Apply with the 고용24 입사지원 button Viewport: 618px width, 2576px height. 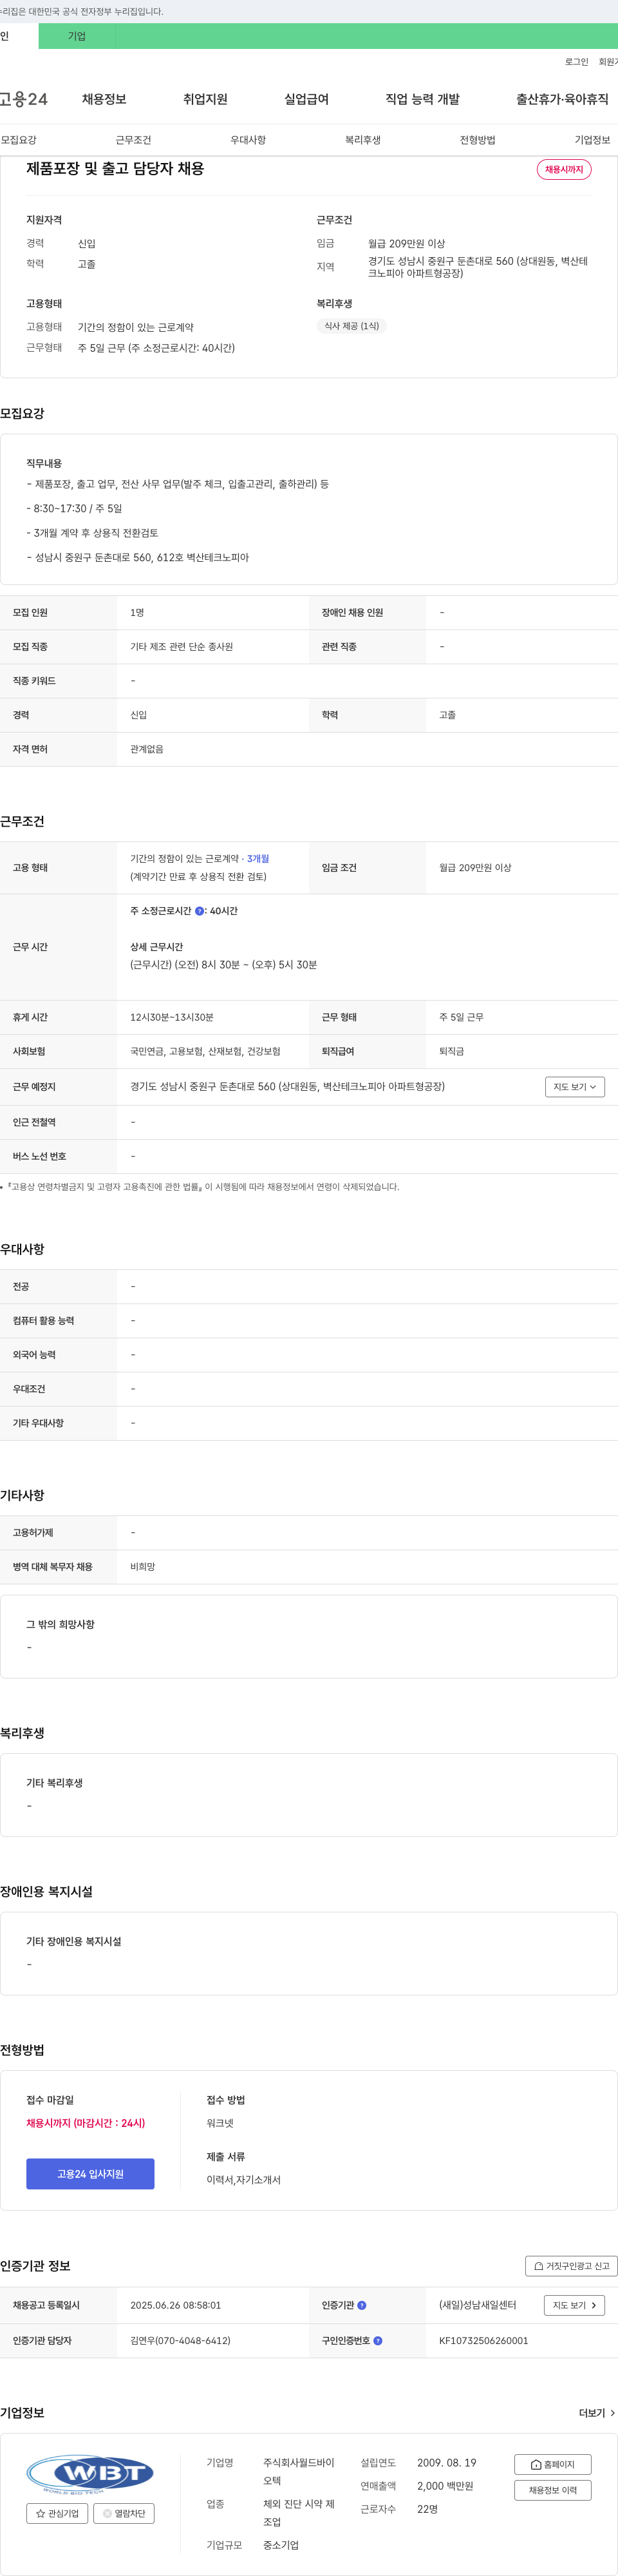pos(90,2174)
